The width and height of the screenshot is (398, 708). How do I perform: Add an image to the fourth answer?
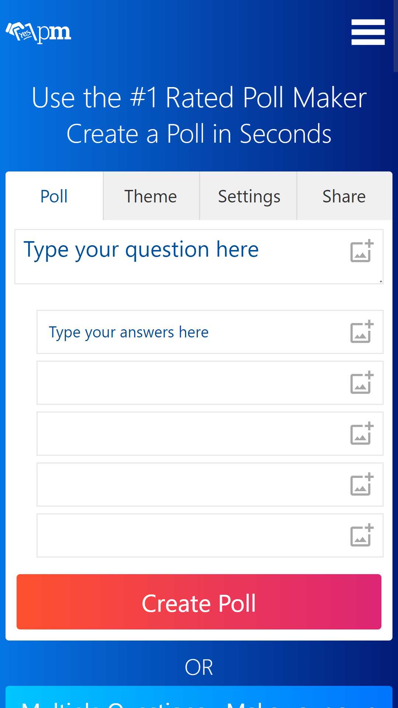pyautogui.click(x=362, y=485)
